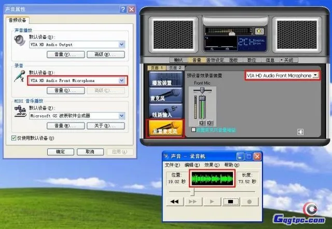Image resolution: width=332 pixels, height=229 pixels.
Task: Click the FL/FR level display screen
Action: point(220,43)
